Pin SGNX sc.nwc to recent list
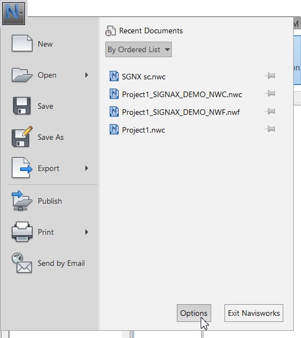This screenshot has height=338, width=301. pyautogui.click(x=270, y=75)
